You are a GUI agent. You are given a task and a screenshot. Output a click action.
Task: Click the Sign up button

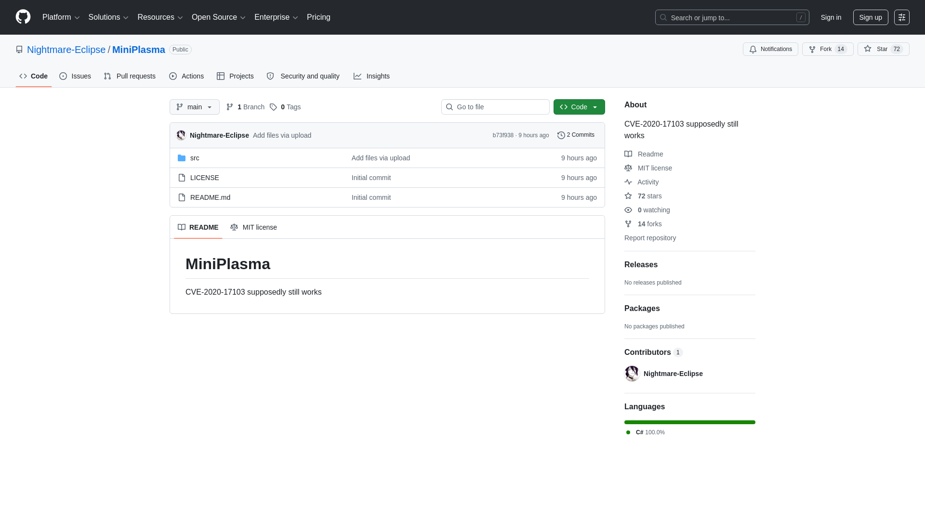(871, 17)
